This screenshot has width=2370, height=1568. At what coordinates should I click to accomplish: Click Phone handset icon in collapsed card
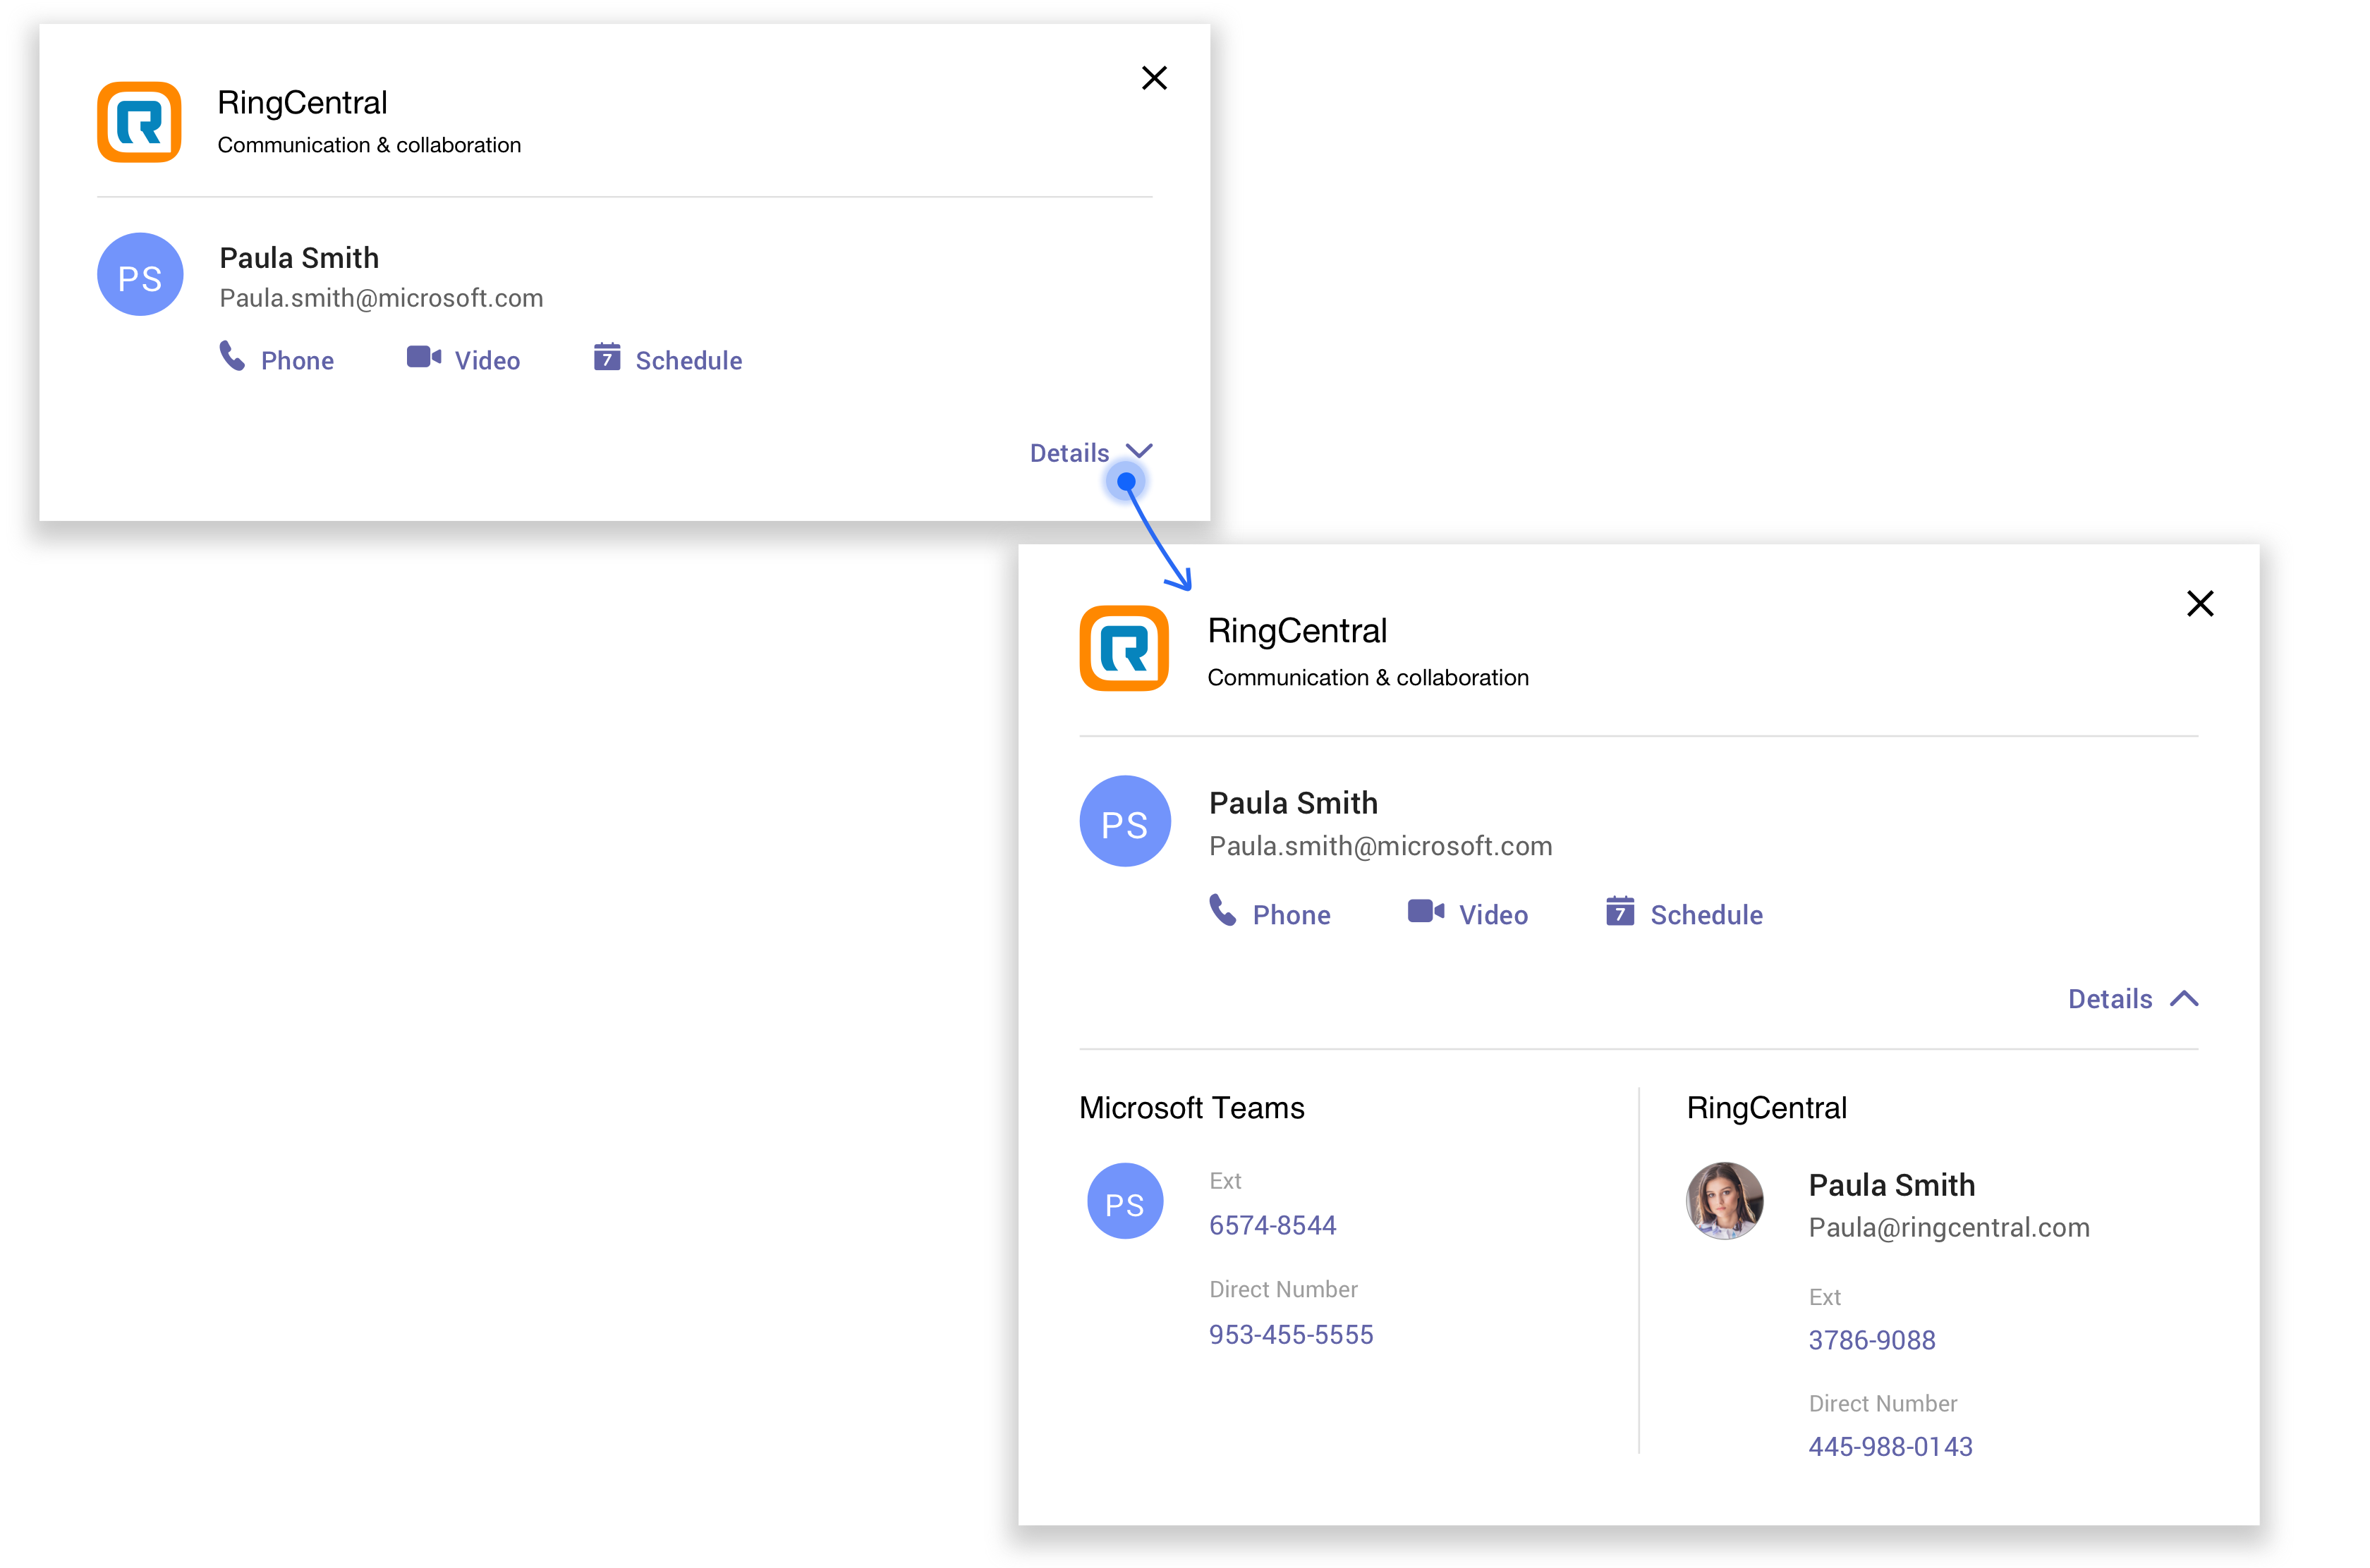pos(232,357)
